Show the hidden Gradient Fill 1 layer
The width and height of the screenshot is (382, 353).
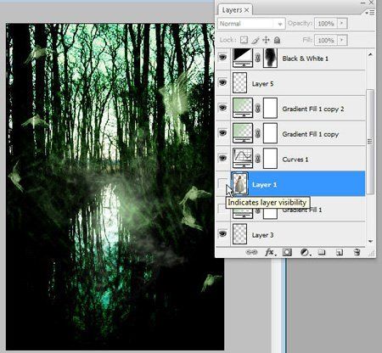click(222, 209)
